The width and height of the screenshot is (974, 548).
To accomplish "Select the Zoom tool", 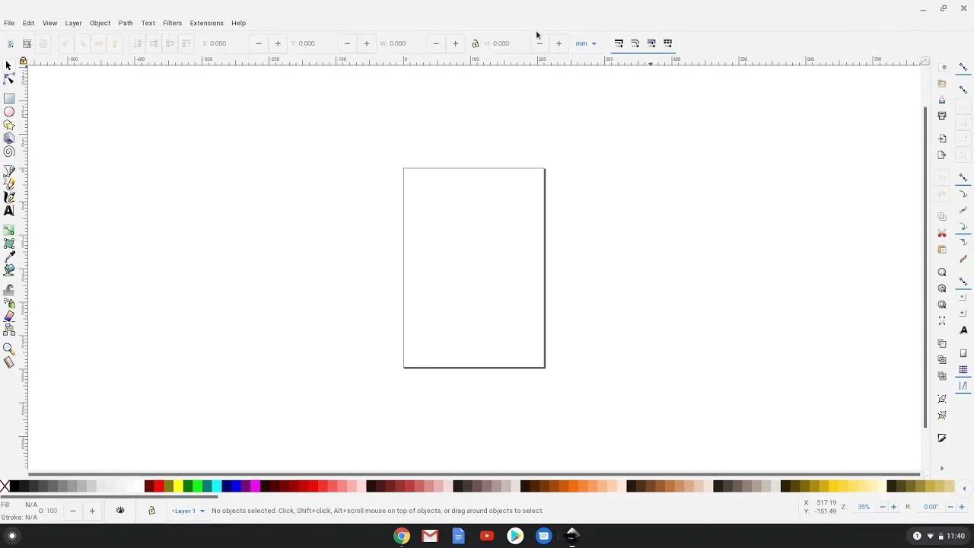I will [9, 349].
